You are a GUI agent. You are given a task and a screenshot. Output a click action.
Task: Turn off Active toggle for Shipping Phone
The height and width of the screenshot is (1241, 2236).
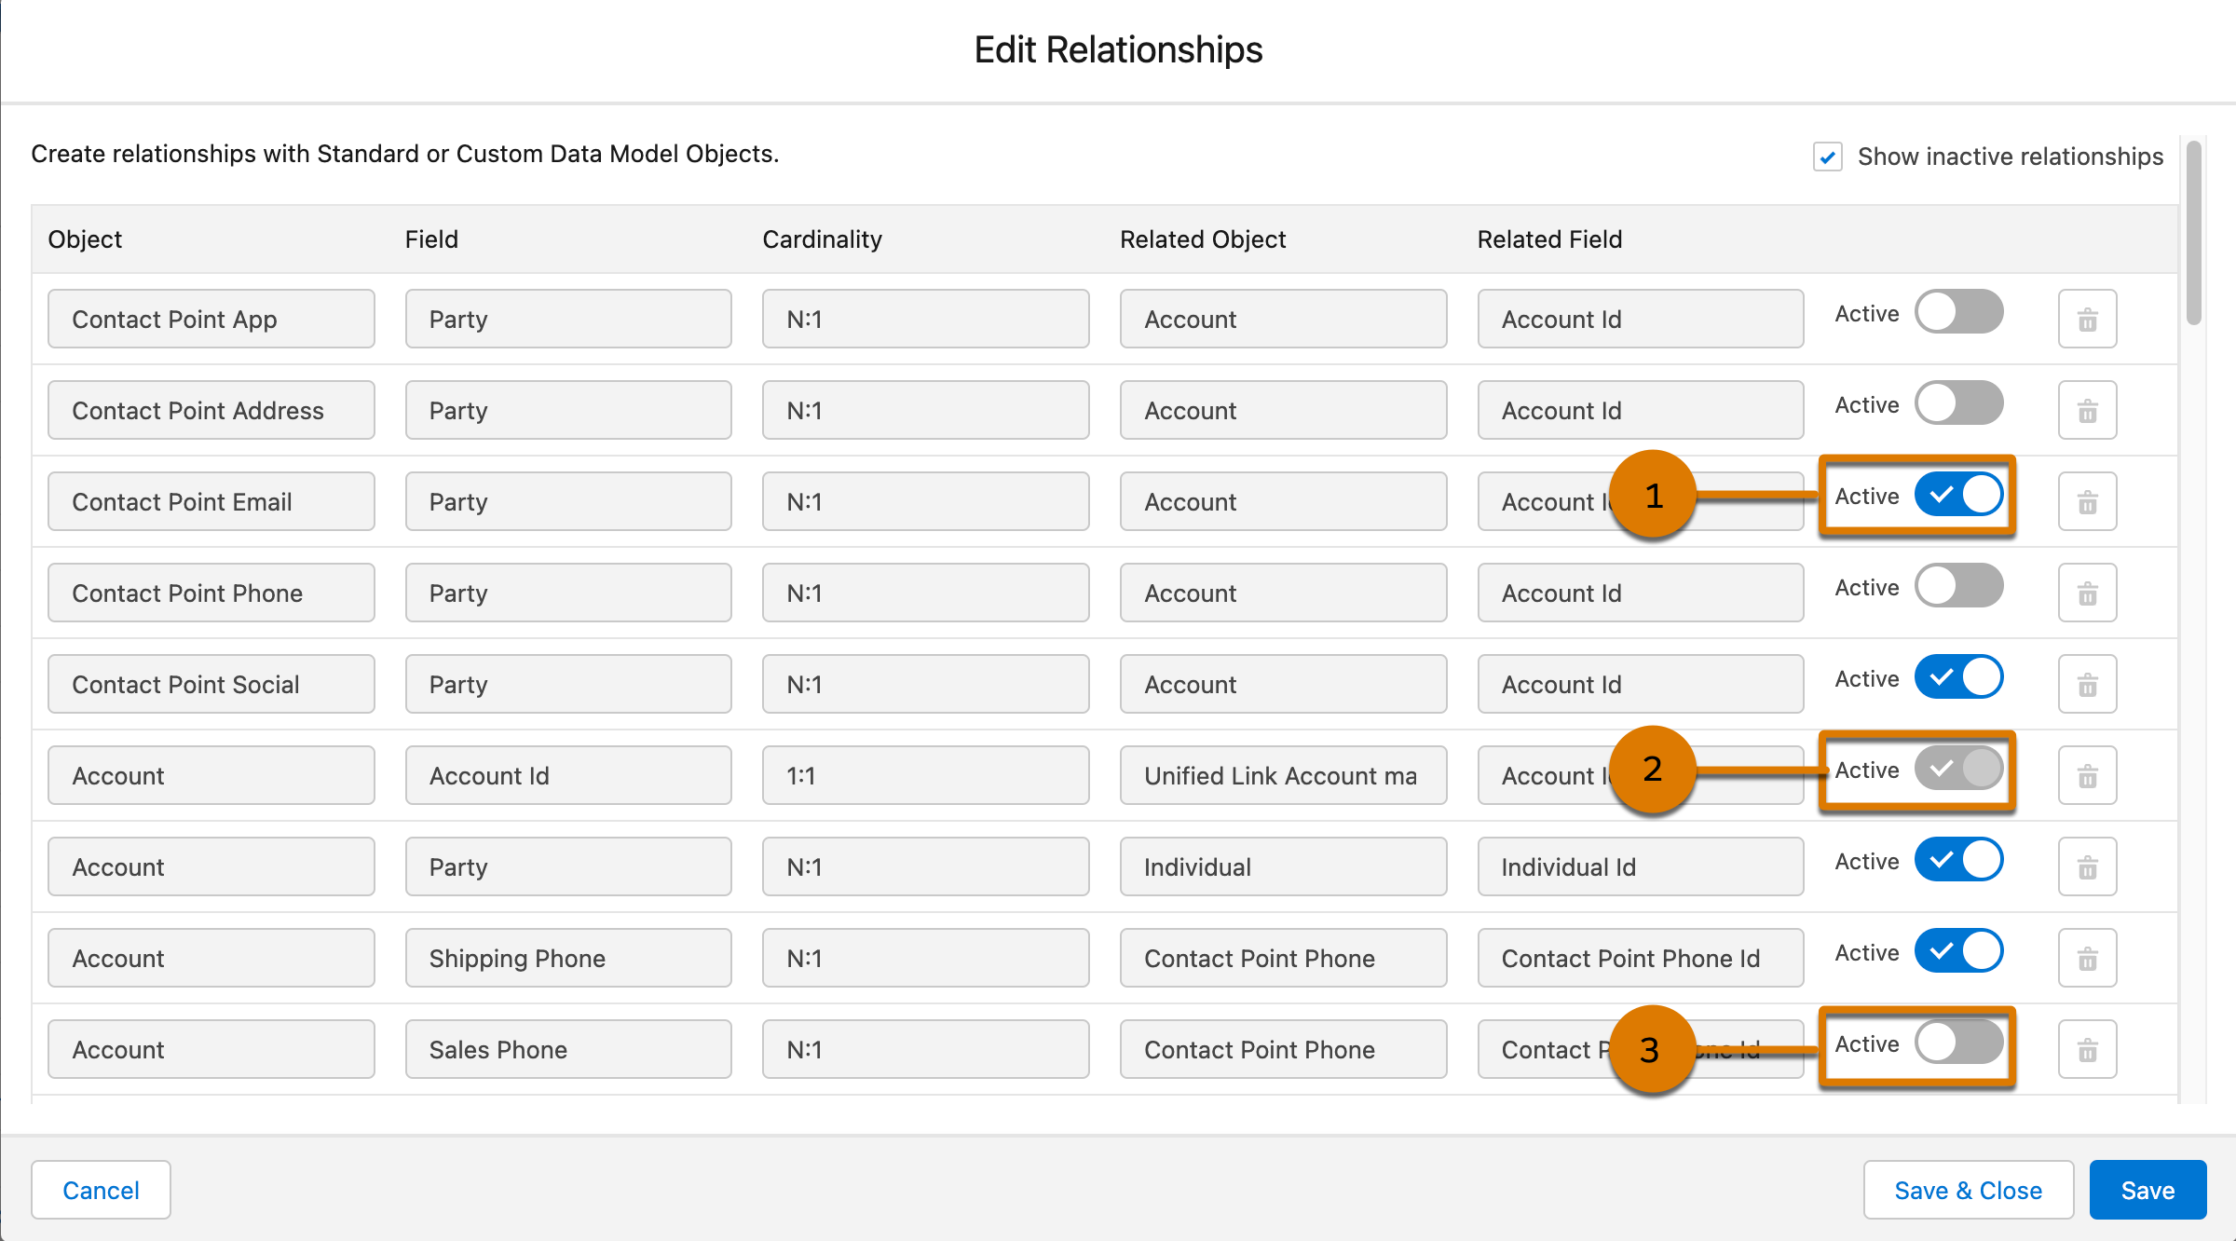tap(1958, 951)
